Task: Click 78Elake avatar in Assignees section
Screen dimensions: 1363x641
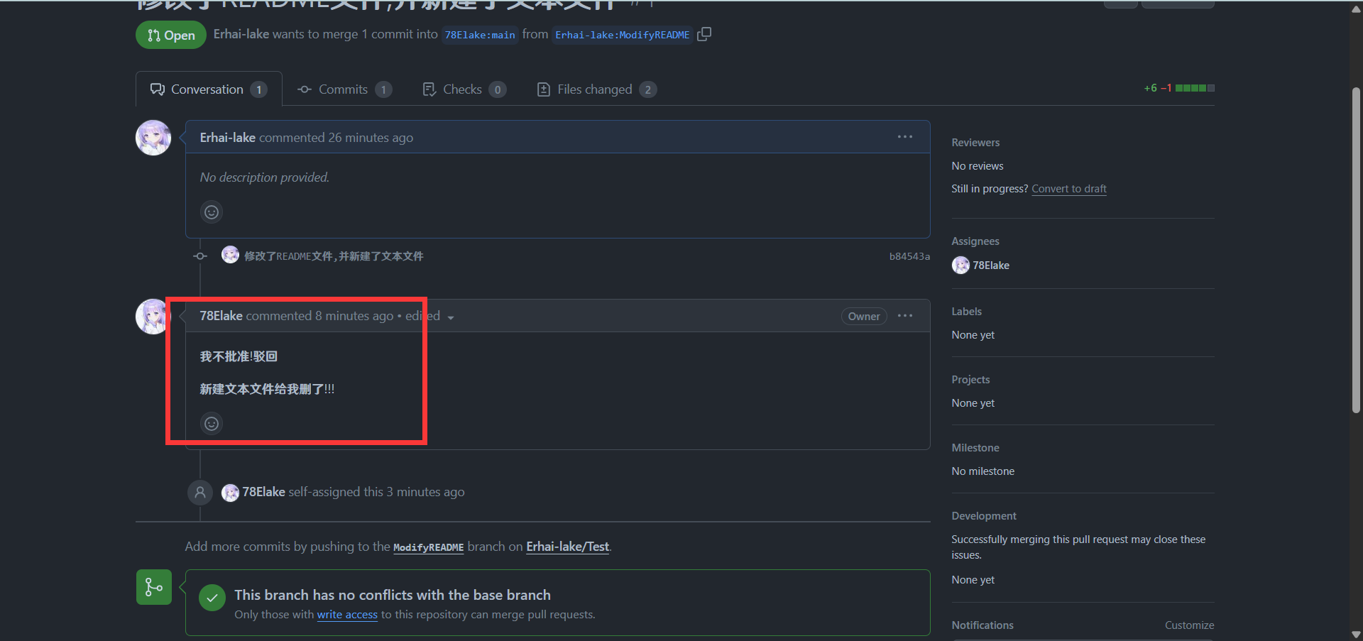Action: pyautogui.click(x=960, y=265)
